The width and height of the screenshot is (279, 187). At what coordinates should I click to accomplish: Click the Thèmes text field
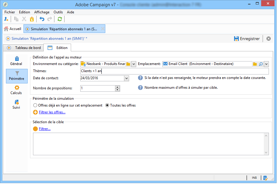(175, 71)
